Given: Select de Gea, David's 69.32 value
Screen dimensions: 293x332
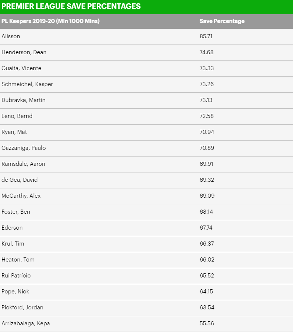Looking at the screenshot, I should tap(207, 180).
